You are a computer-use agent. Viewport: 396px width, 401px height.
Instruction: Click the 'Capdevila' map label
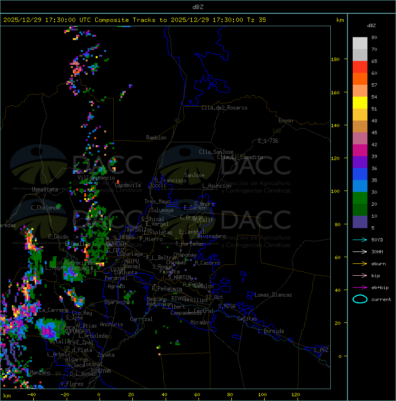[128, 185]
